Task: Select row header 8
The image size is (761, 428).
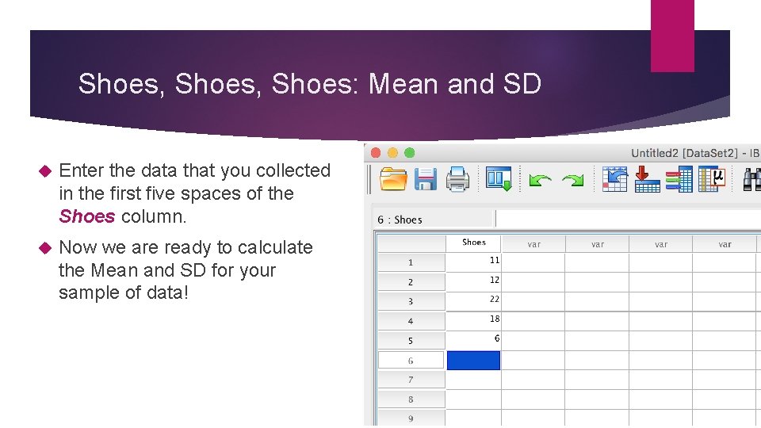Action: pos(411,399)
